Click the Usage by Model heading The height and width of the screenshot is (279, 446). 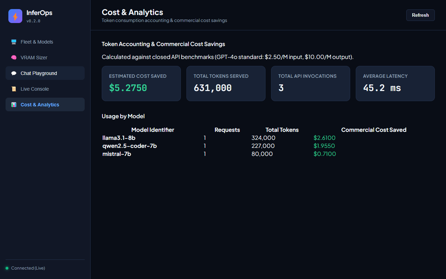[123, 116]
